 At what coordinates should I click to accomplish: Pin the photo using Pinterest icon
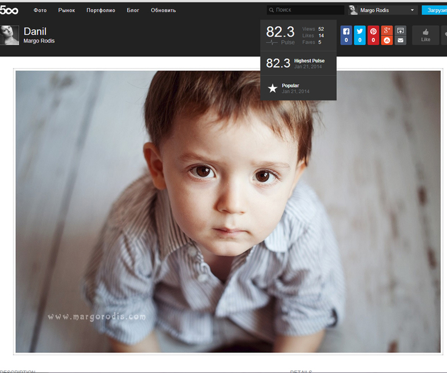(373, 35)
